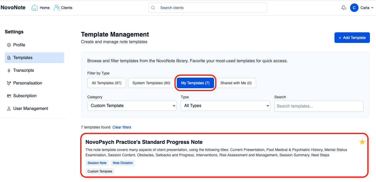Focus the Search clients box
This screenshot has height=182, width=376.
click(x=207, y=8)
